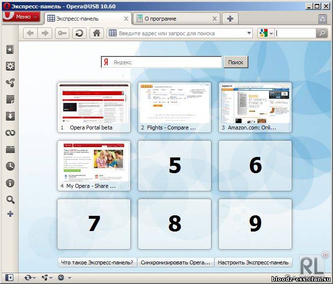Focus the address field
Image resolution: width=333 pixels, height=284 pixels.
(x=180, y=33)
